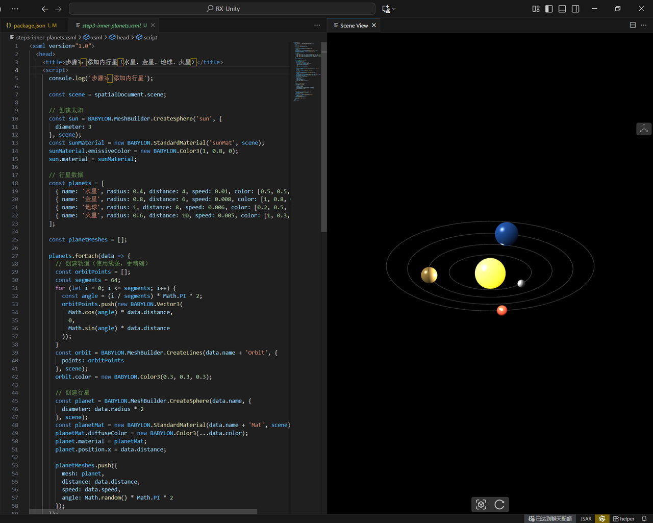Select the golden Venus sphere
The height and width of the screenshot is (523, 653).
click(x=429, y=275)
